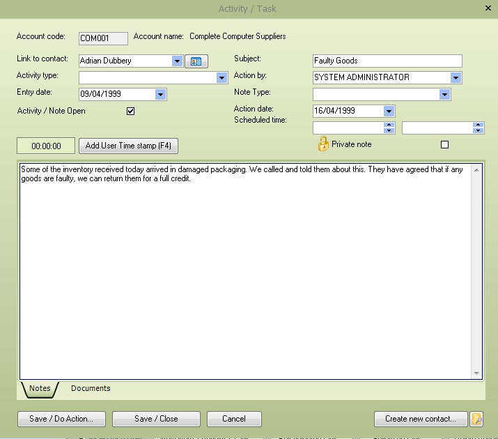Screen dimensions: 498x439
Task: Open the Activity type dropdown
Action: click(222, 78)
